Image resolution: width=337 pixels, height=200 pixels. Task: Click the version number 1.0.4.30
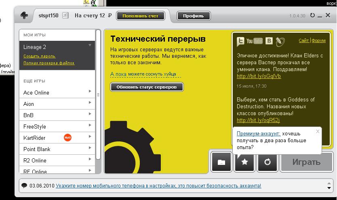pyautogui.click(x=297, y=16)
